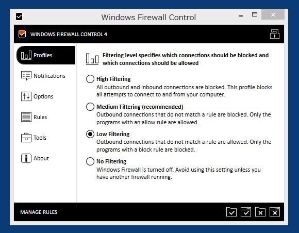Click the folder with X icon

tap(260, 212)
